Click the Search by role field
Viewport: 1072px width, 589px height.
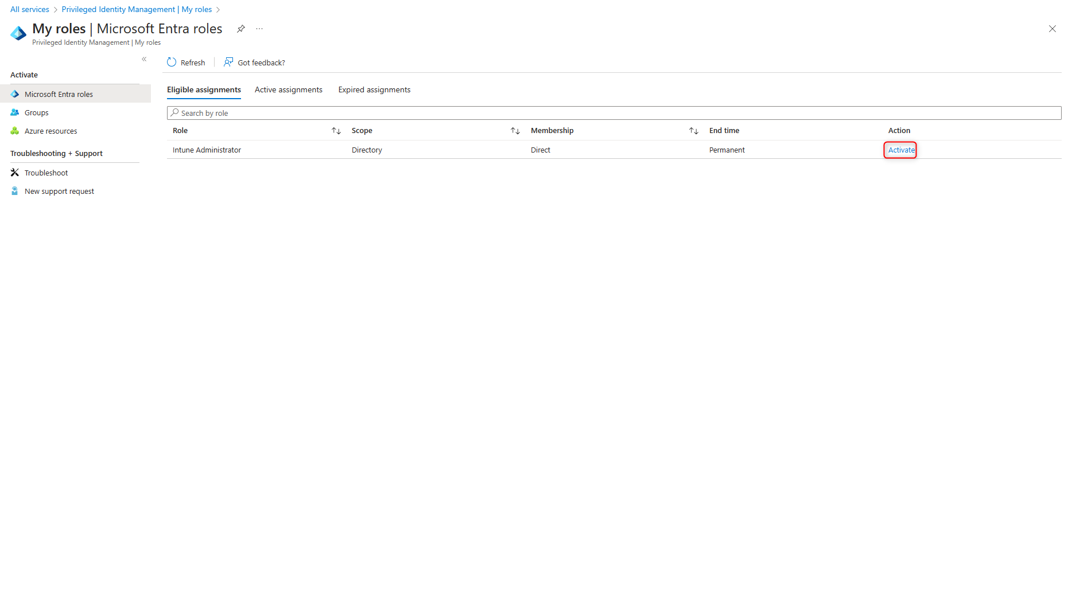(402, 112)
